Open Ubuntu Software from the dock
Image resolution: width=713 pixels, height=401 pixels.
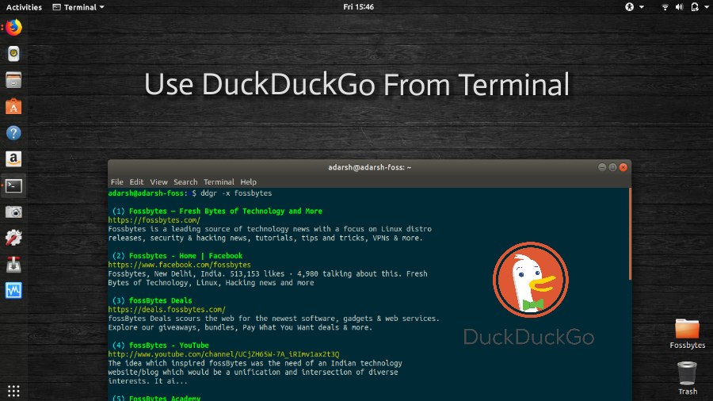[13, 107]
